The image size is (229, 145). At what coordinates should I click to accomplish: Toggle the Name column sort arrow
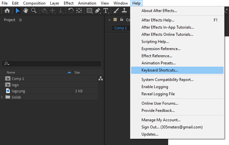click(69, 72)
